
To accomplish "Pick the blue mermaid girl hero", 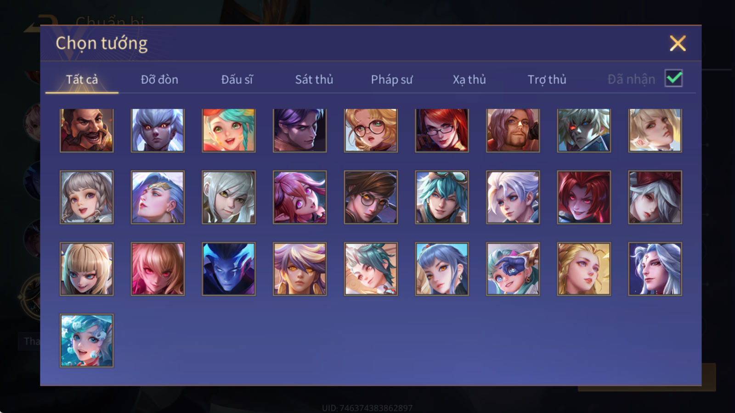I will point(86,340).
